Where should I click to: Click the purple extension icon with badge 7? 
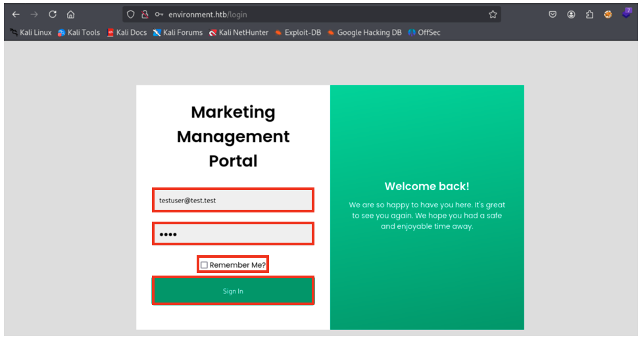(x=626, y=13)
